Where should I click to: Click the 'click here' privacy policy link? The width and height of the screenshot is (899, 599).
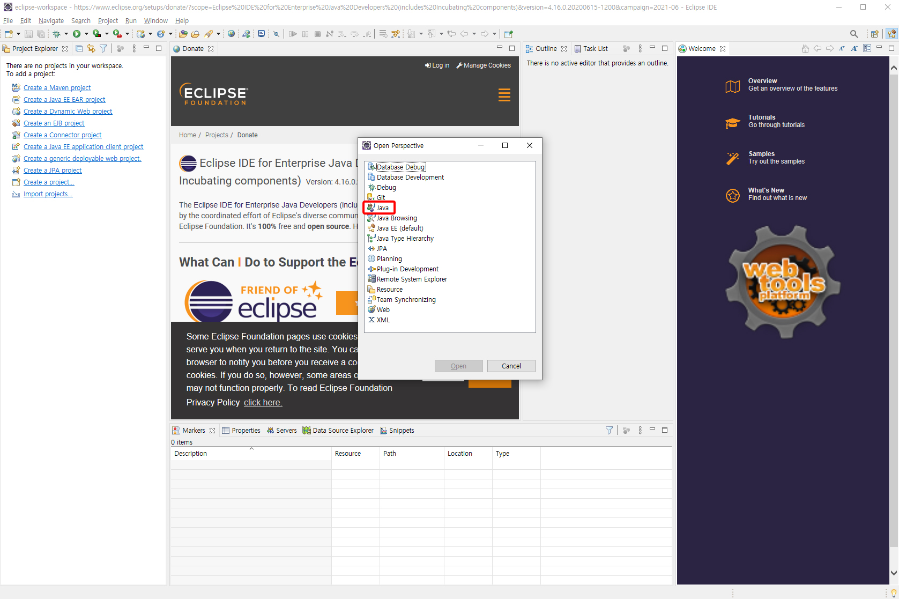click(x=263, y=402)
